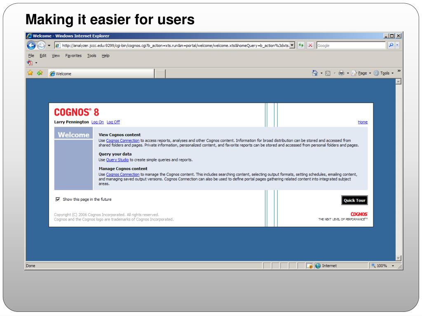The width and height of the screenshot is (422, 316).
Task: Click the Welcome sidebar heading
Action: pos(73,135)
